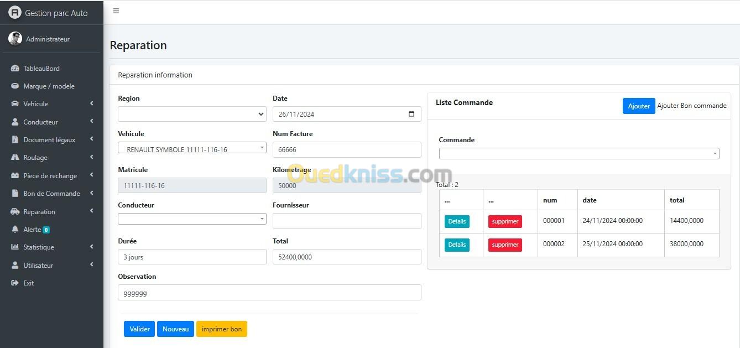
Task: Click the Administrateur avatar picture
Action: coord(15,39)
